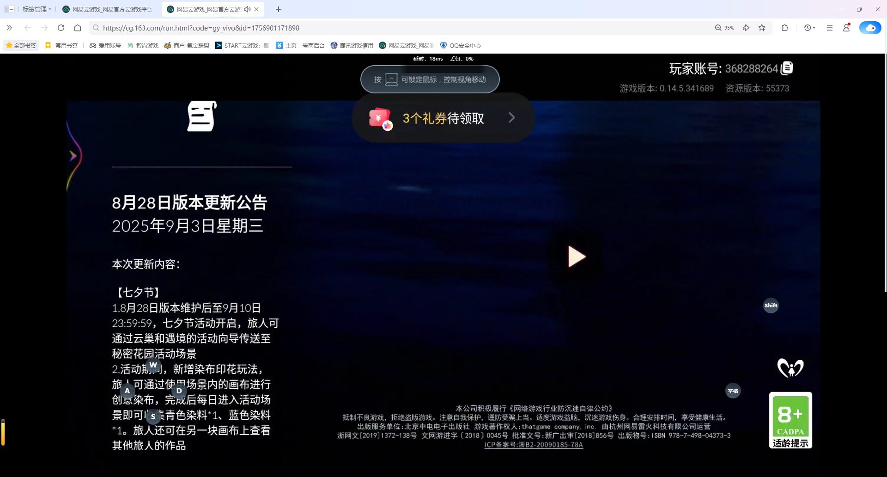Open the user profile icon

846,28
